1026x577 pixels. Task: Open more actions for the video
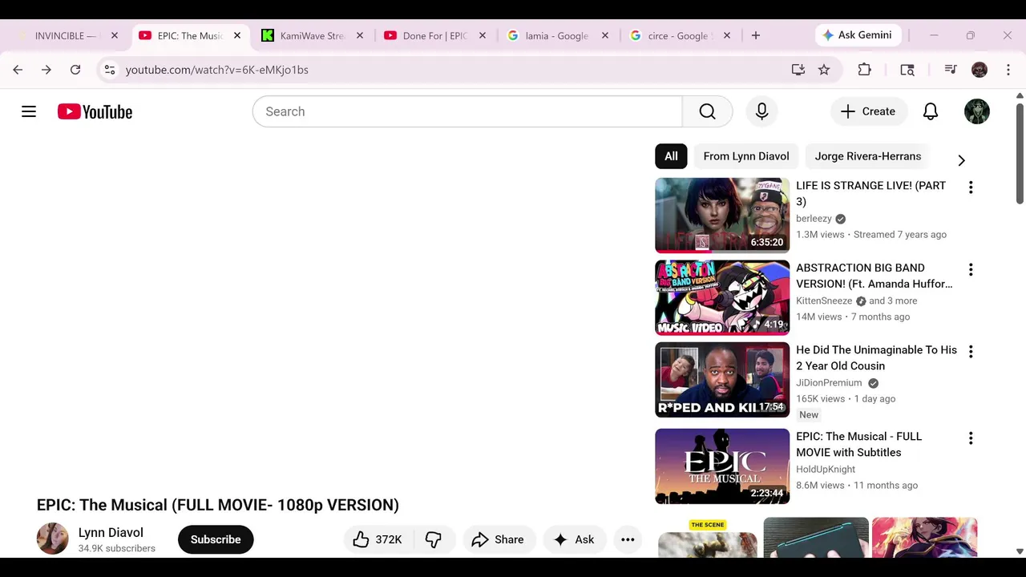[x=628, y=539]
